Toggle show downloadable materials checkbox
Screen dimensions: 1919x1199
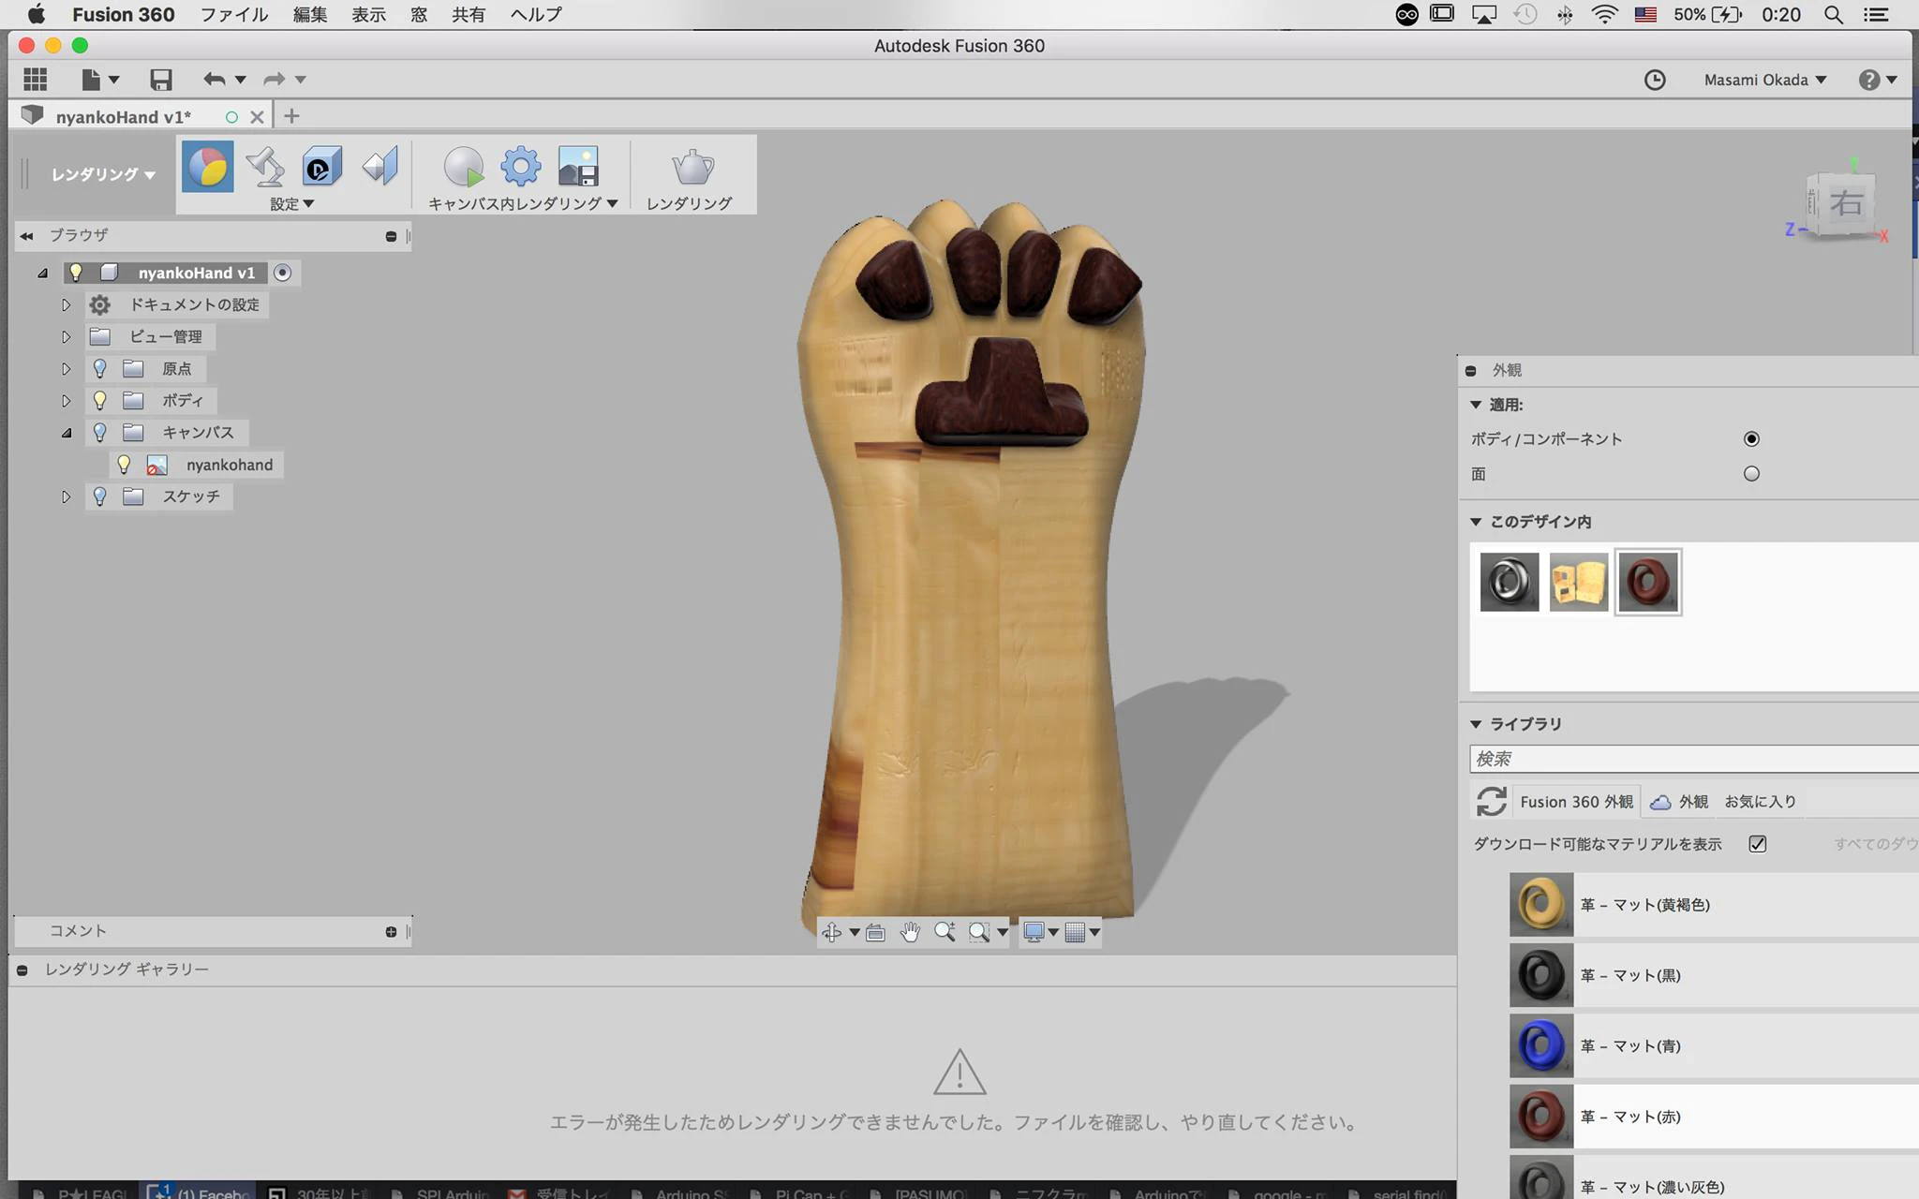tap(1758, 844)
